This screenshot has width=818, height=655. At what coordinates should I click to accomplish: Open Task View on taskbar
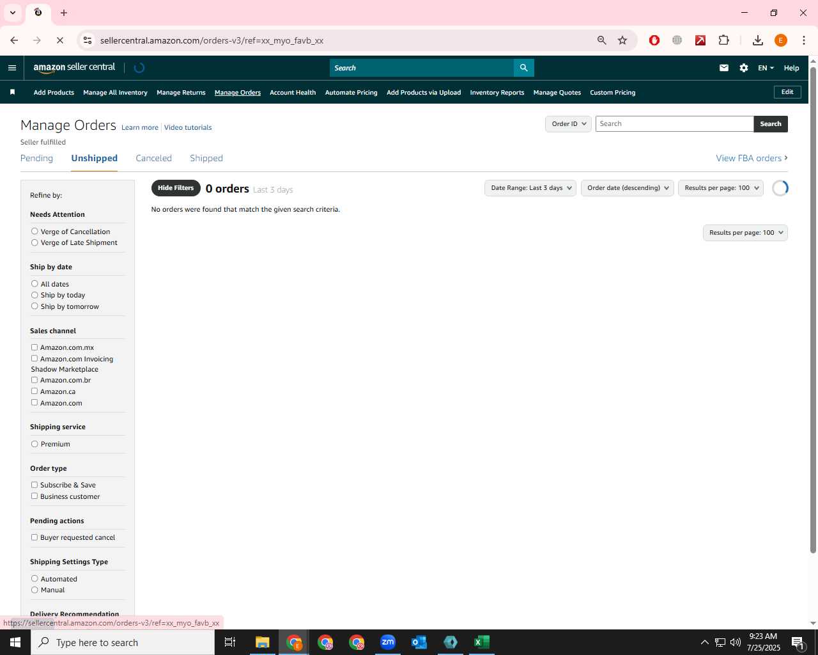tap(230, 642)
